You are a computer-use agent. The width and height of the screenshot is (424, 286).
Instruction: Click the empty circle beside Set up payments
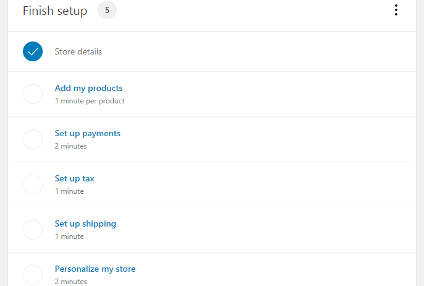coord(33,139)
